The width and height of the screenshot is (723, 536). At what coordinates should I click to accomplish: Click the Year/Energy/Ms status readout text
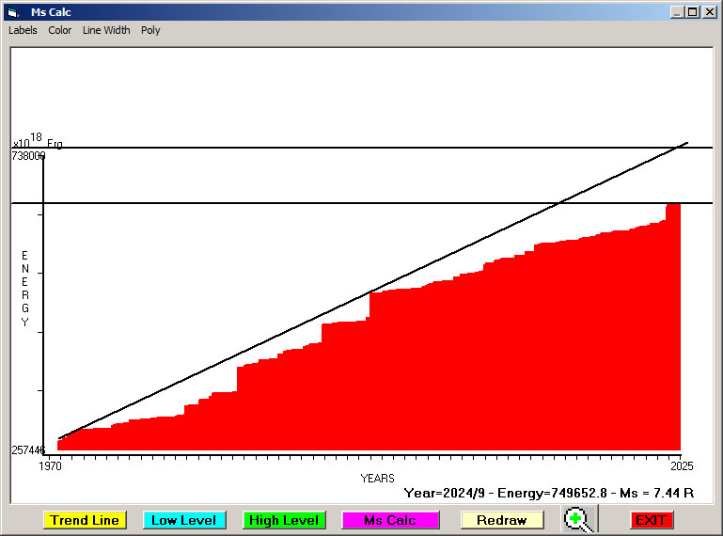(548, 492)
